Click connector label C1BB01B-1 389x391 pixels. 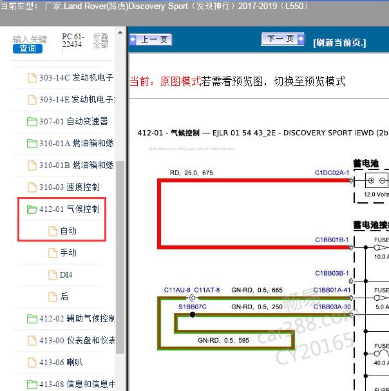click(332, 240)
